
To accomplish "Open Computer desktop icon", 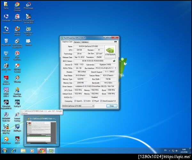I will point(6,18).
